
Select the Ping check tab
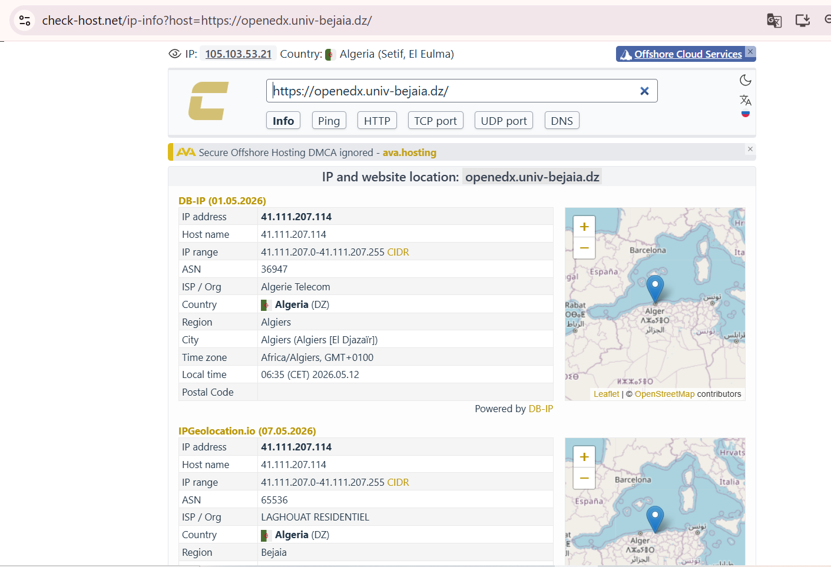point(329,121)
